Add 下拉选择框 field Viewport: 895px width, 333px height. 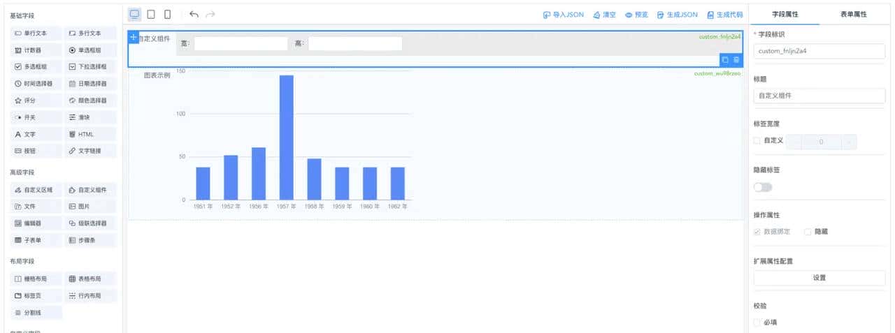pos(90,67)
